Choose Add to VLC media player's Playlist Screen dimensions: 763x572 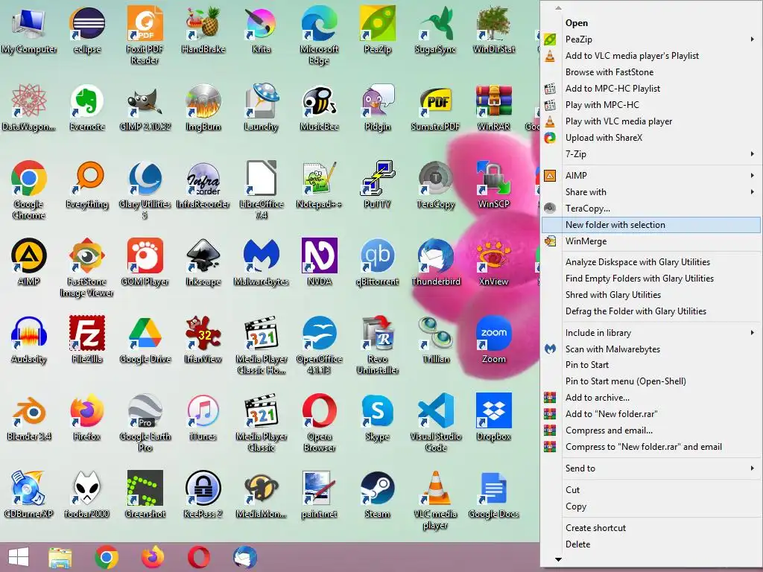coord(651,56)
